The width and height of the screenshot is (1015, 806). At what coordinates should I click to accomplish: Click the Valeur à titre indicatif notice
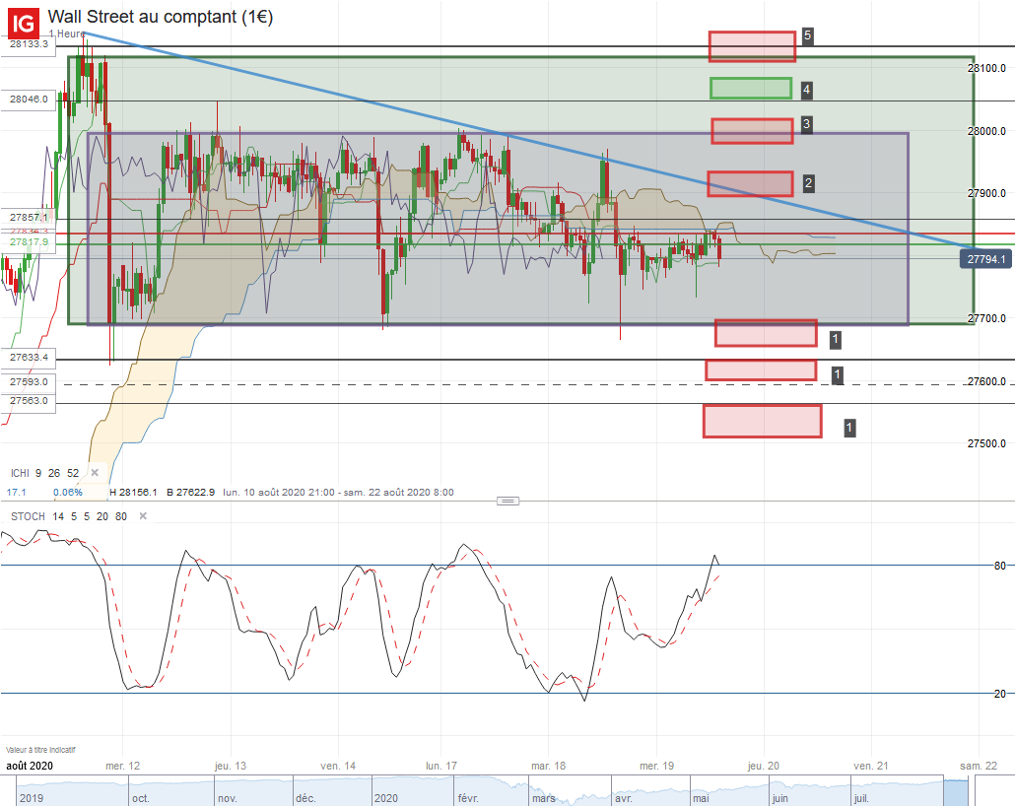point(40,750)
